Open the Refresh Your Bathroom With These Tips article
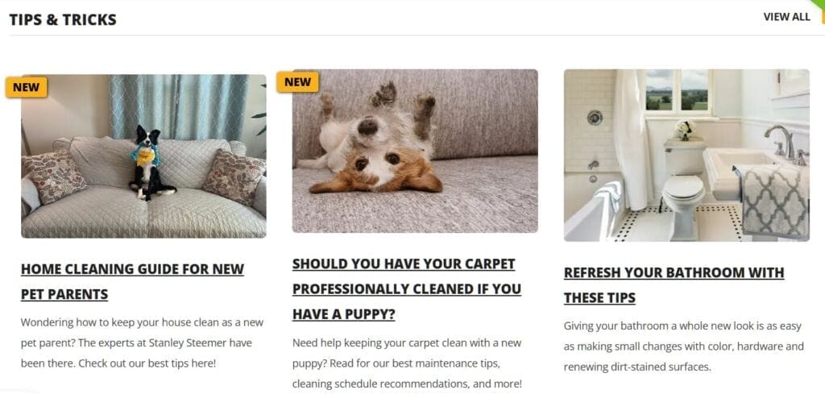This screenshot has width=825, height=394. [x=674, y=285]
